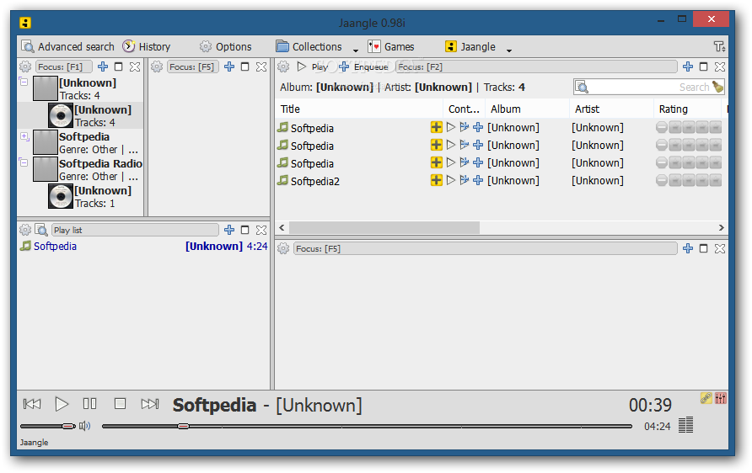Image resolution: width=752 pixels, height=473 pixels.
Task: Close the Play list pane
Action: click(261, 230)
